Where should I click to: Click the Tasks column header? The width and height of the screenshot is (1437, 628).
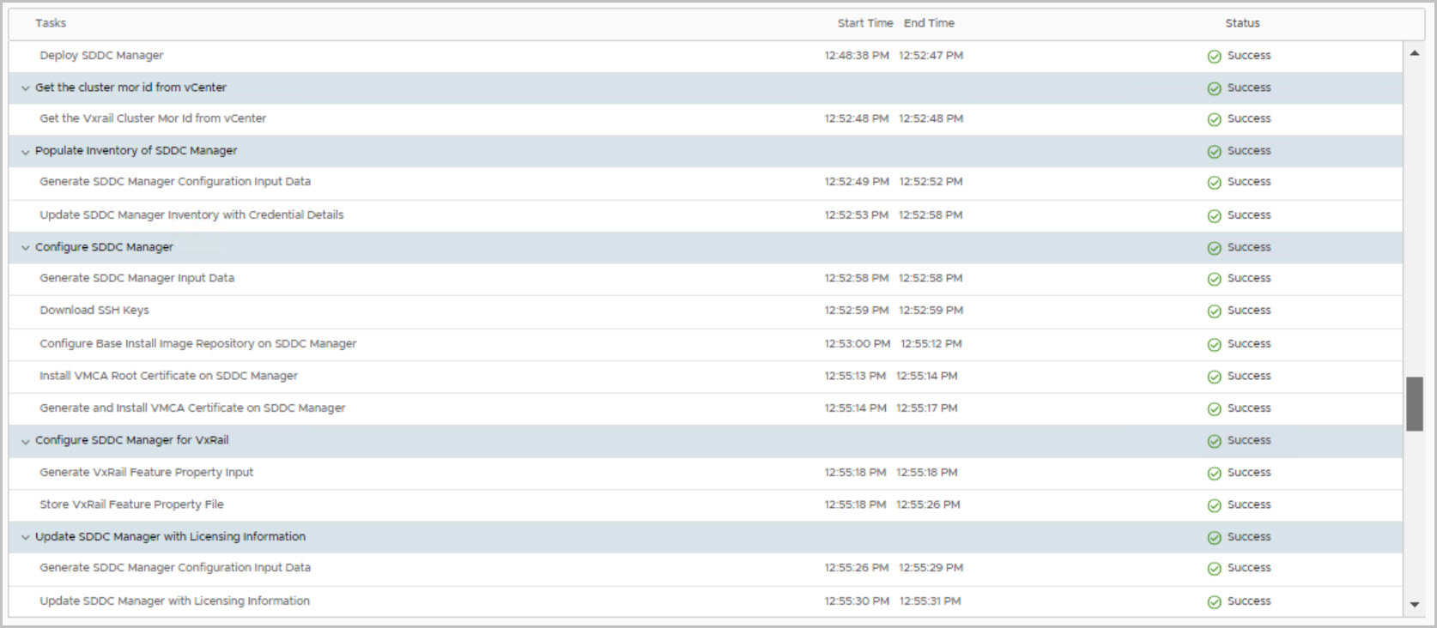click(51, 23)
